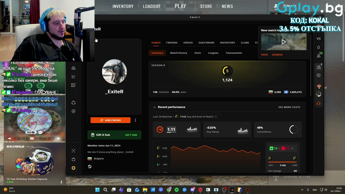The width and height of the screenshot is (345, 194).
Task: Select the Tournaments sub-tab
Action: (x=234, y=53)
